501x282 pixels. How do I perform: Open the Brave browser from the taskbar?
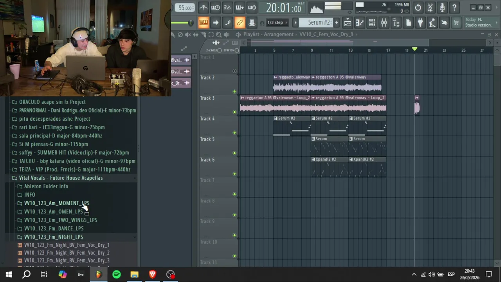coord(152,275)
